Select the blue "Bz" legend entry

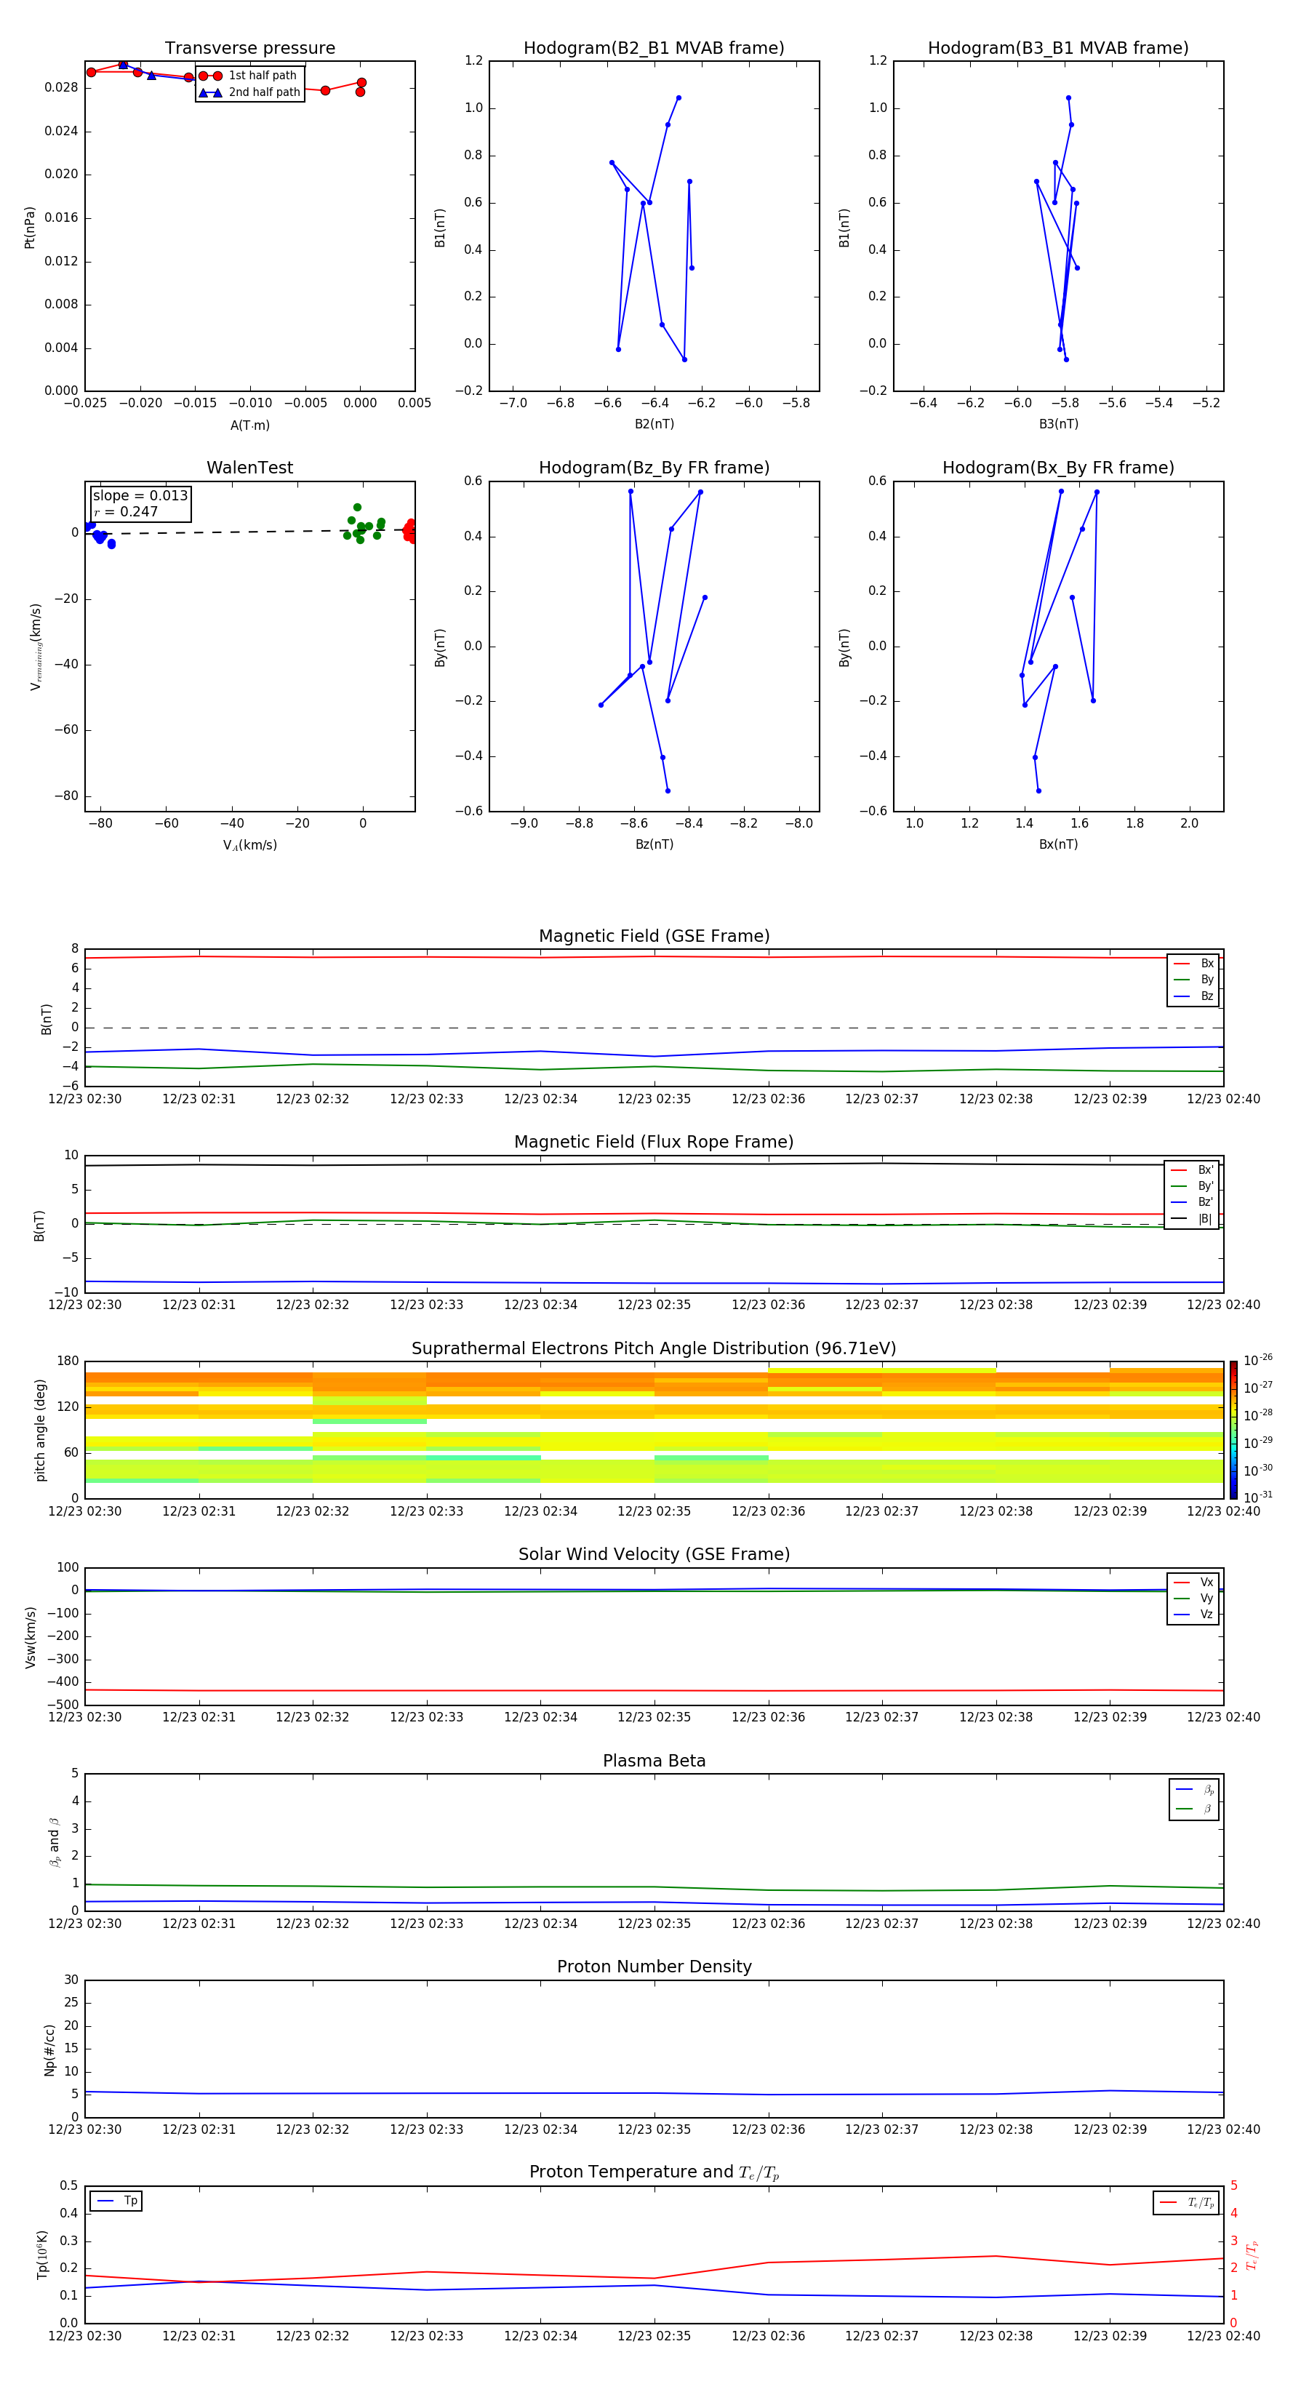pyautogui.click(x=1194, y=996)
